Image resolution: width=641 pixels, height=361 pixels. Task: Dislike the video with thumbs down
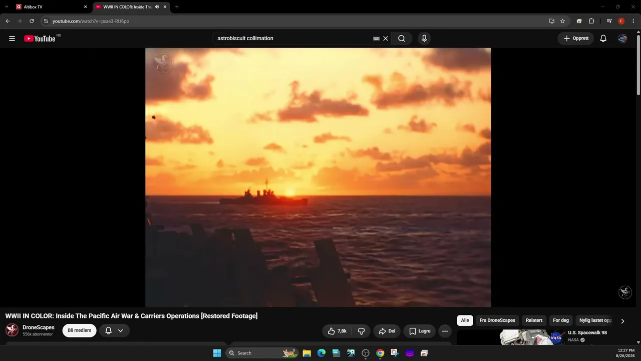pos(361,331)
